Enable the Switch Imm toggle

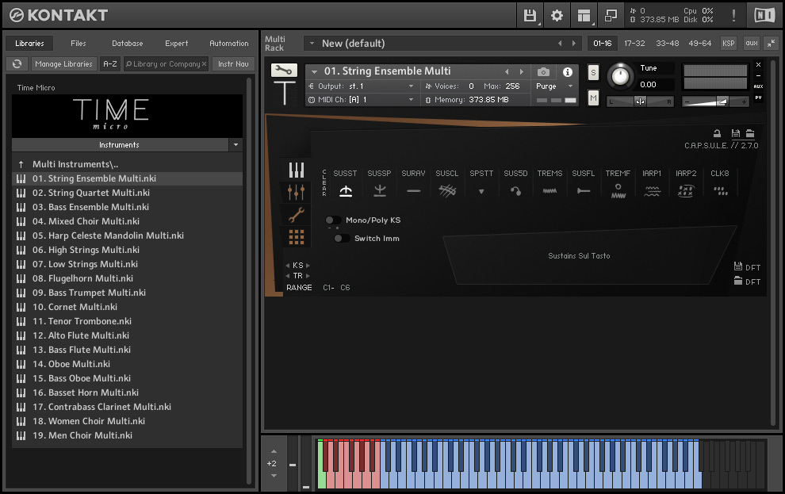pos(342,239)
